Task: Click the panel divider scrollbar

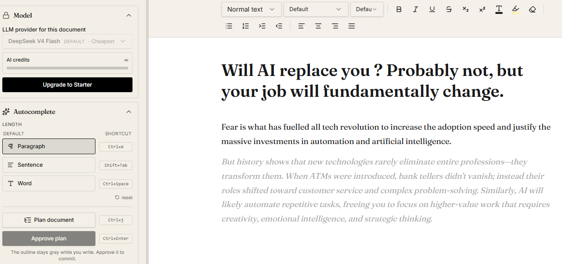Action: pos(147,132)
